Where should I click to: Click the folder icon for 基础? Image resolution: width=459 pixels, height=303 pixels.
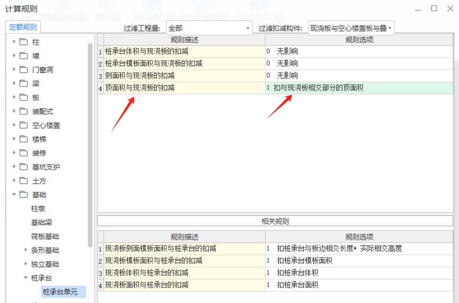(x=24, y=194)
